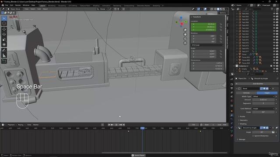The image size is (280, 157).
Task: Toggle Show Overlays in viewport header
Action: [x=205, y=9]
